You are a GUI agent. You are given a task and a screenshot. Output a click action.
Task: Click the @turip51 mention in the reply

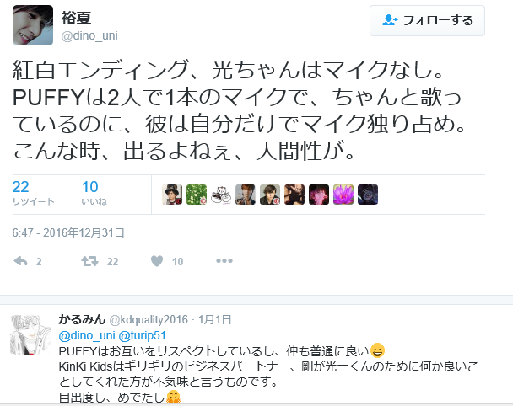[142, 335]
